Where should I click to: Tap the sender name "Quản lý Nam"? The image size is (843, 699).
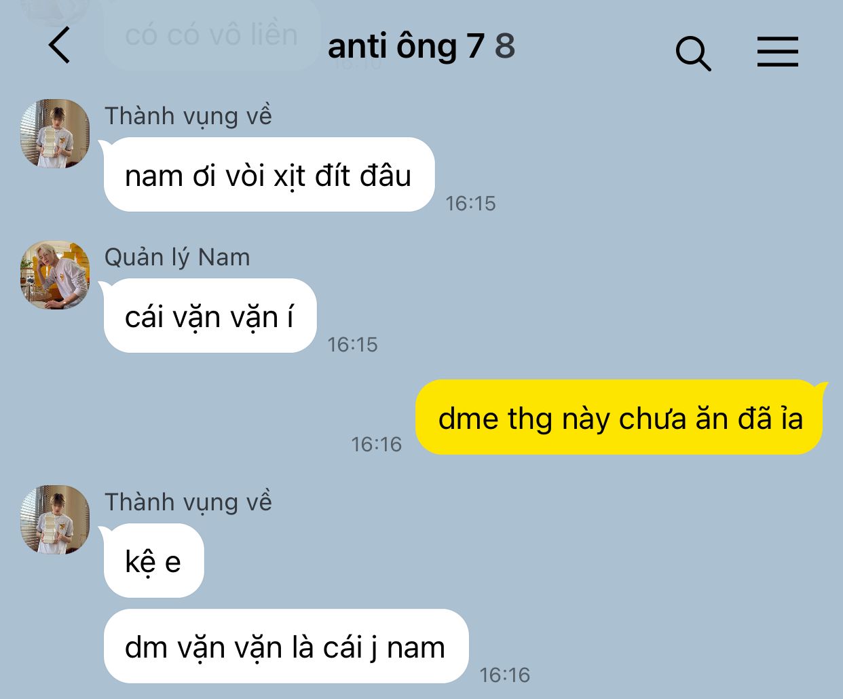click(177, 257)
